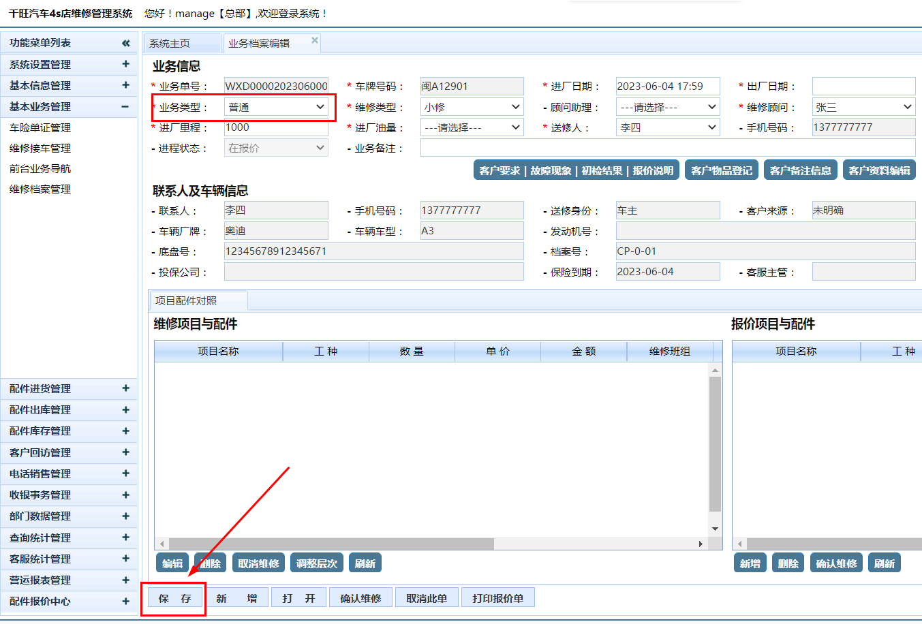
Task: Expand 基本信息管理 using its plus icon
Action: tap(125, 85)
